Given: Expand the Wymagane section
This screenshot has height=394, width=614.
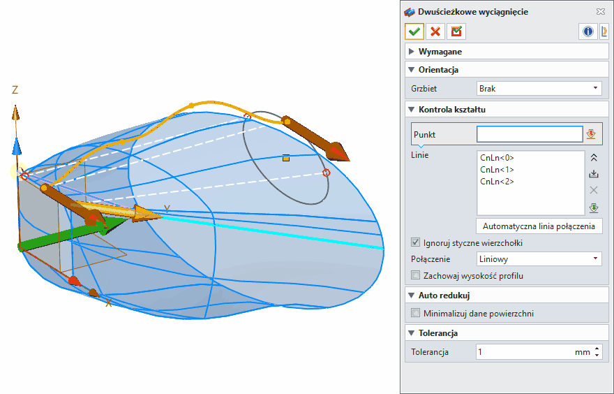Looking at the screenshot, I should point(412,52).
